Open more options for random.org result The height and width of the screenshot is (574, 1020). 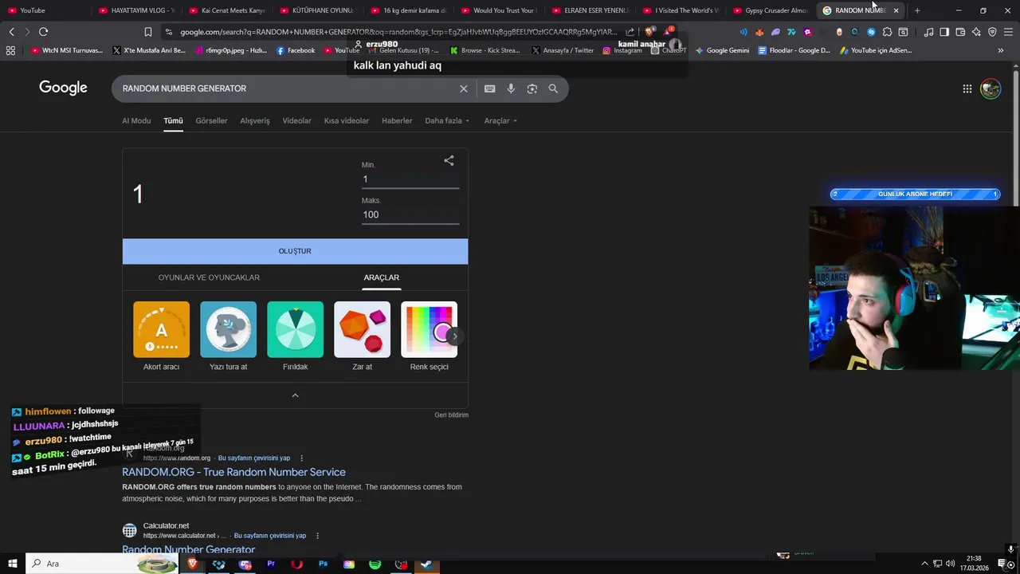pyautogui.click(x=301, y=458)
